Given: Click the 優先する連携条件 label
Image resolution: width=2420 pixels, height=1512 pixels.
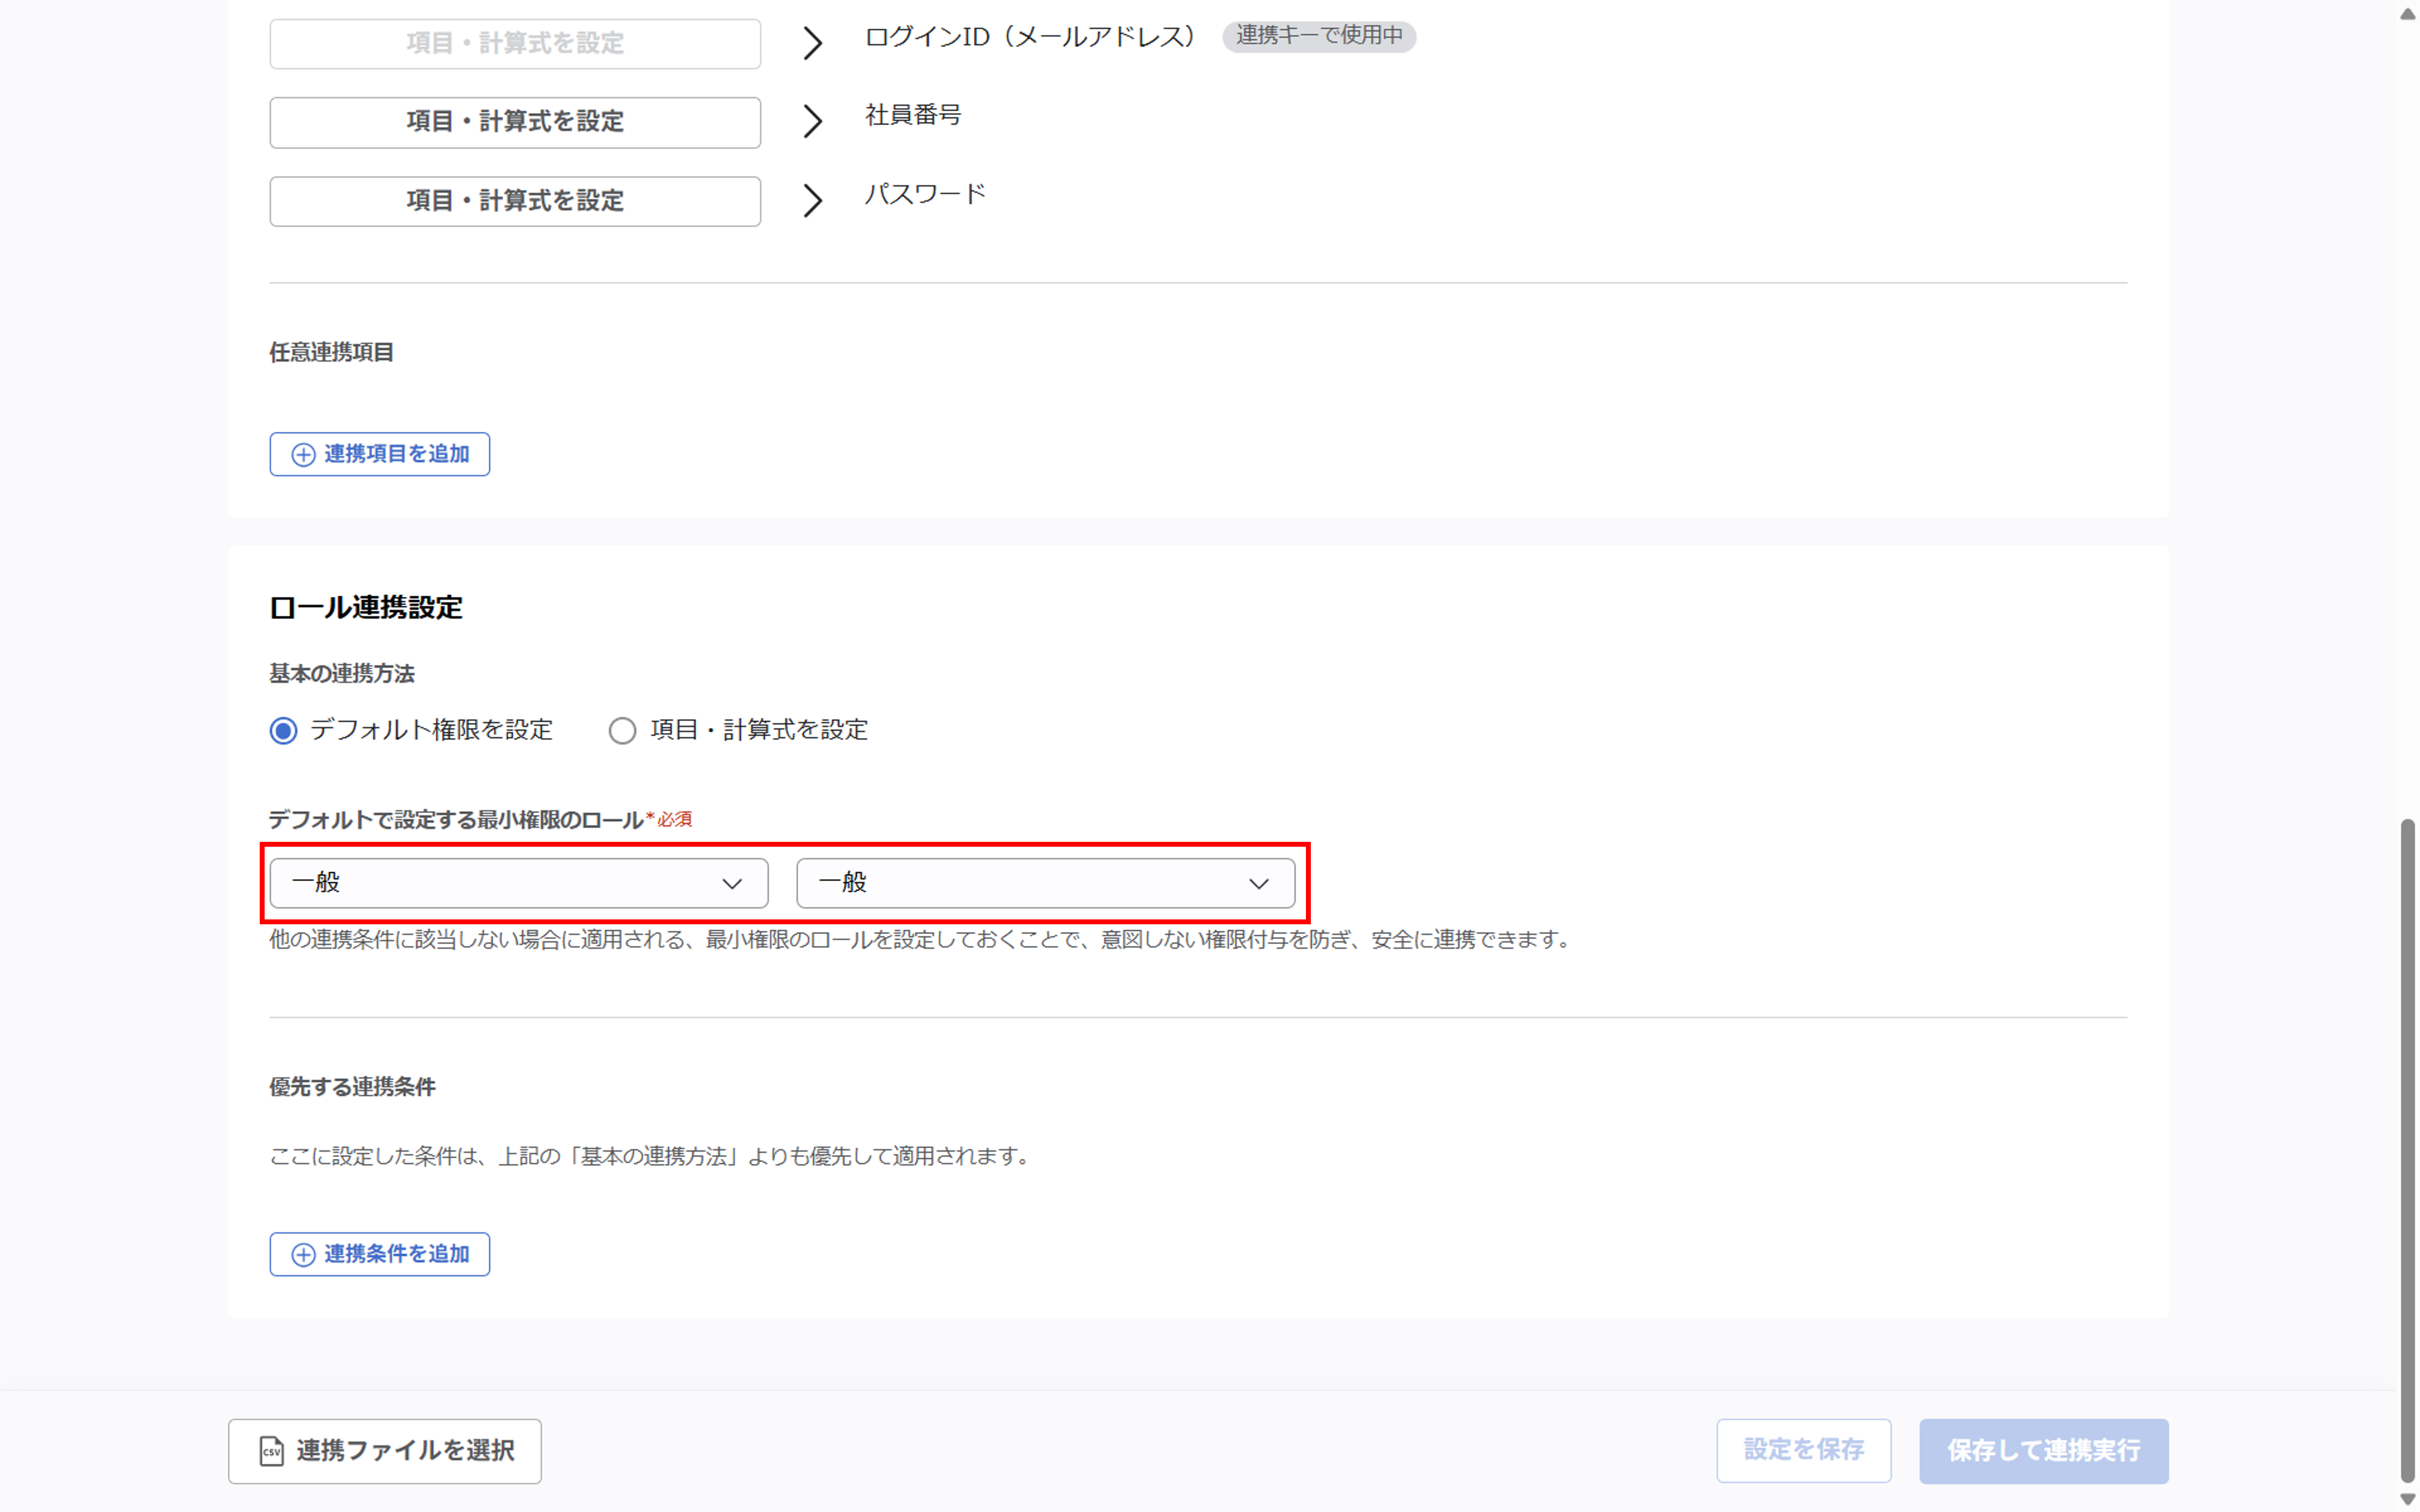Looking at the screenshot, I should pos(352,1087).
